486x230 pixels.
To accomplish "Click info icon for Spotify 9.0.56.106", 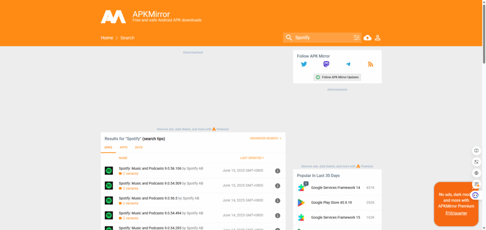I will pyautogui.click(x=278, y=171).
